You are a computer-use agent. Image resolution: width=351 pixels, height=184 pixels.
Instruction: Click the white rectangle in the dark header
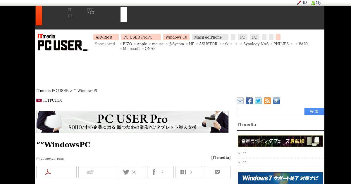(124, 14)
